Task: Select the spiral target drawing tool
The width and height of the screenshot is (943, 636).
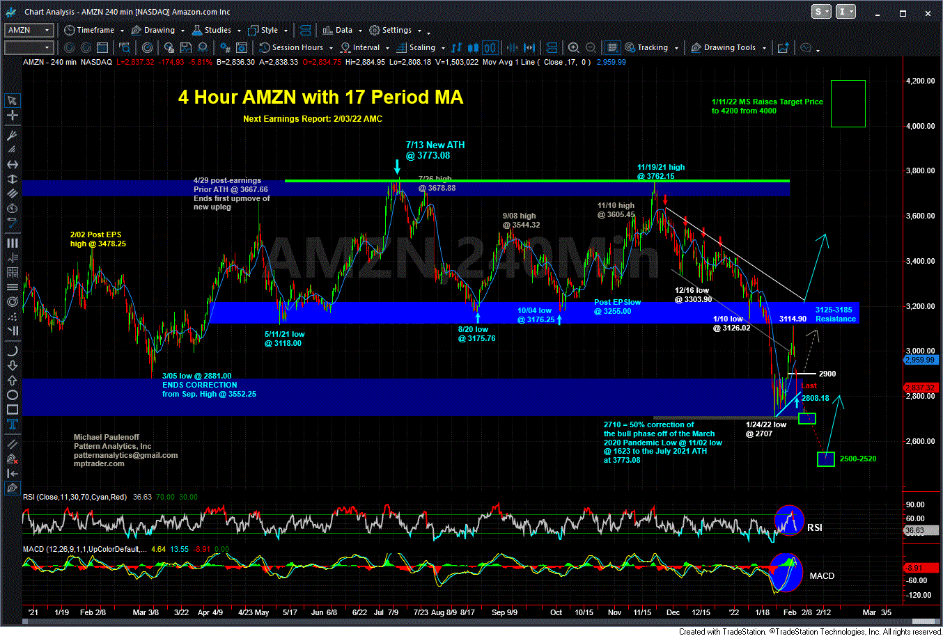Action: pos(12,302)
